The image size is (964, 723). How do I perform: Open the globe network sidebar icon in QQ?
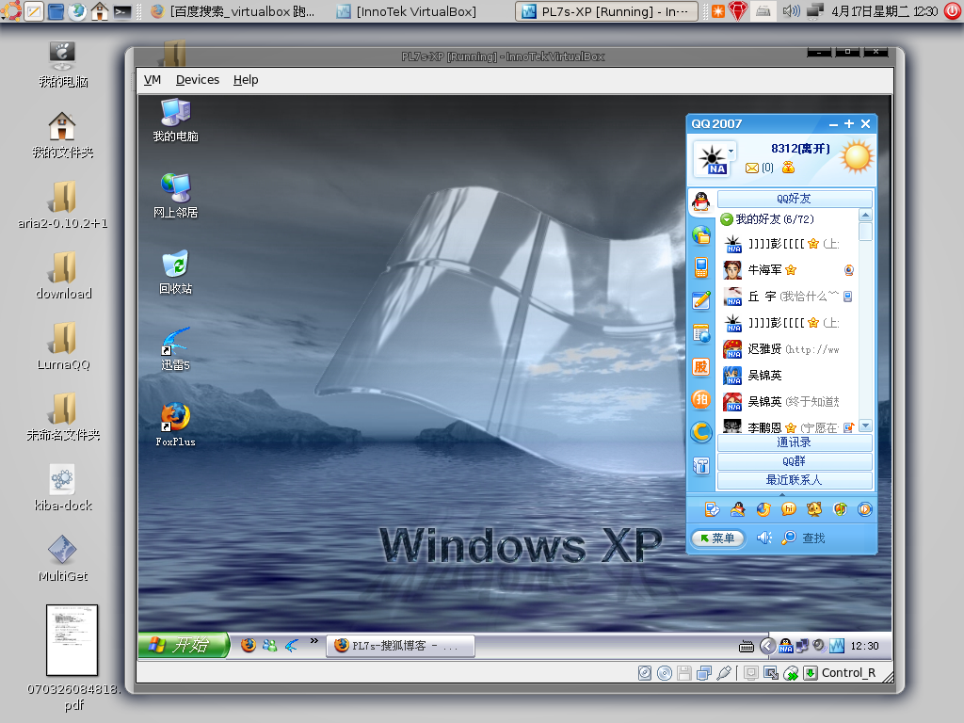[700, 234]
